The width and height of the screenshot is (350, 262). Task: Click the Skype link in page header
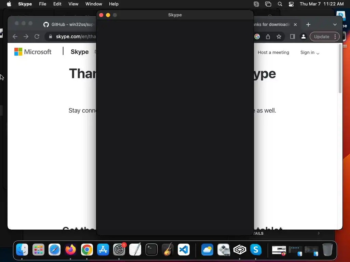click(x=80, y=52)
